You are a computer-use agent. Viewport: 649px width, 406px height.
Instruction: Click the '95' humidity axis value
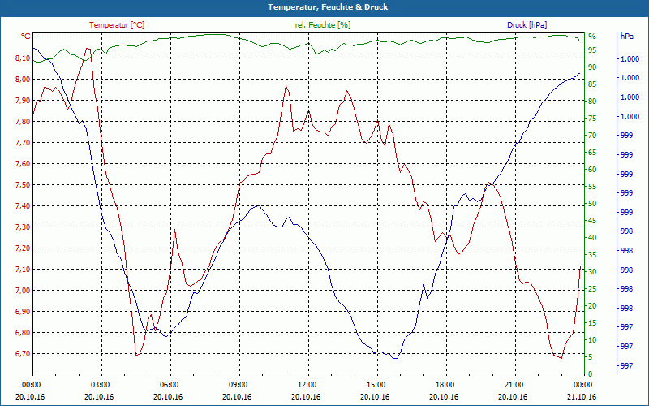click(x=592, y=50)
